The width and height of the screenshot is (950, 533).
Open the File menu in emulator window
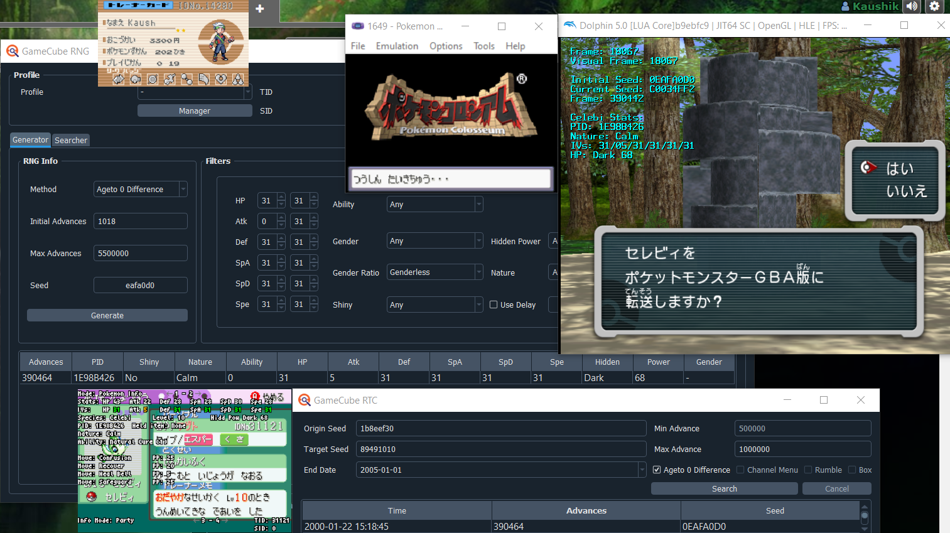tap(358, 46)
